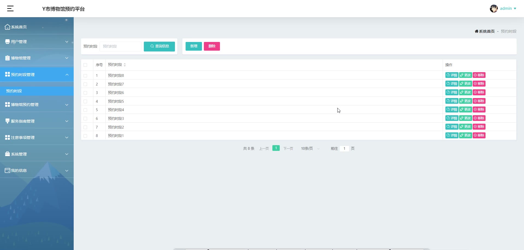
Task: Tick the checkbox for 预约时段5 row
Action: point(85,101)
